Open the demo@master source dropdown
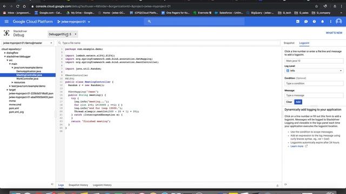The height and width of the screenshot is (194, 346). click(x=28, y=43)
